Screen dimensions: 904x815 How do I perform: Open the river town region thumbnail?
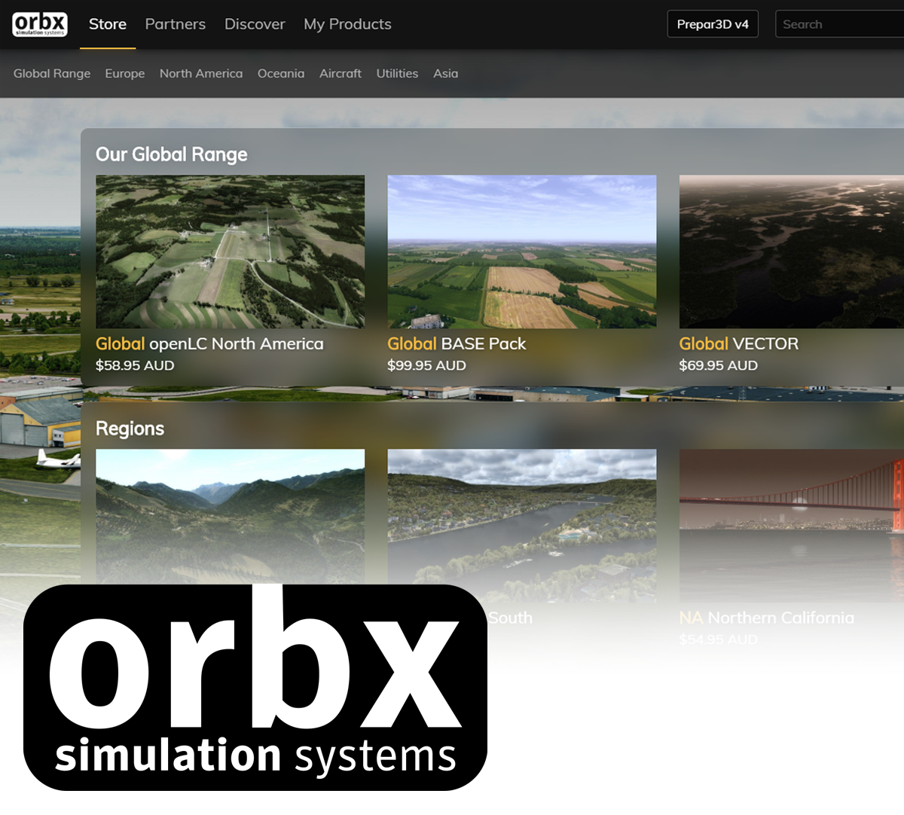tap(522, 525)
